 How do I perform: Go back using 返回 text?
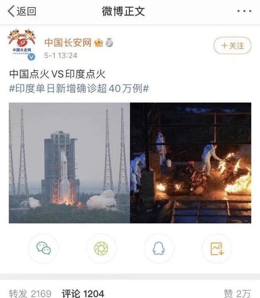coord(26,11)
